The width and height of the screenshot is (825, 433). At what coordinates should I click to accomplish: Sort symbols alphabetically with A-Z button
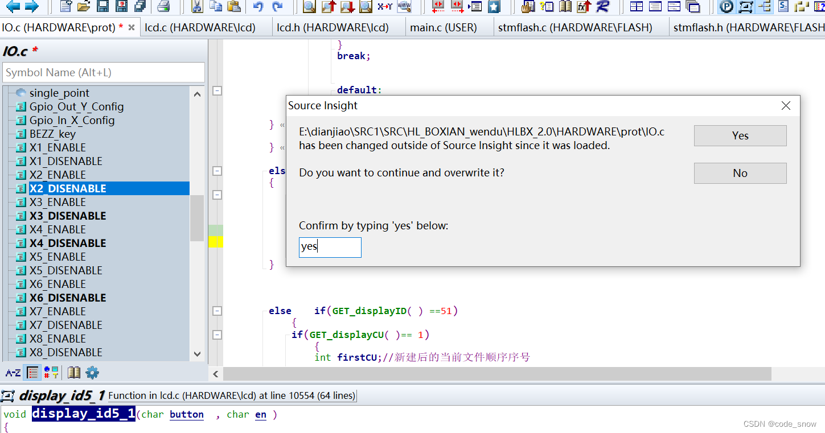pyautogui.click(x=13, y=373)
